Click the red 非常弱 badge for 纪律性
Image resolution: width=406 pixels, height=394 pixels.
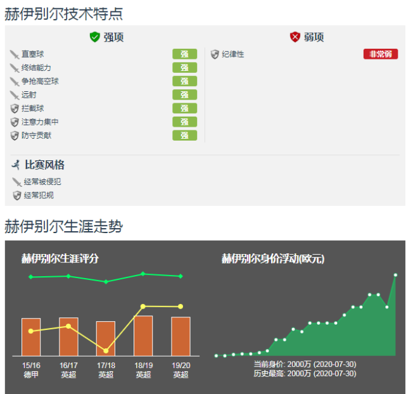[x=381, y=54]
